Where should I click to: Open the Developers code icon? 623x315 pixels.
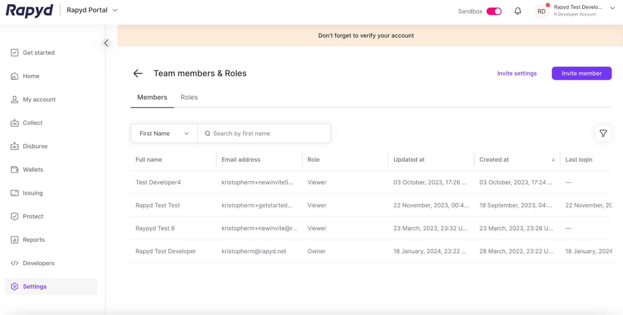click(x=15, y=263)
